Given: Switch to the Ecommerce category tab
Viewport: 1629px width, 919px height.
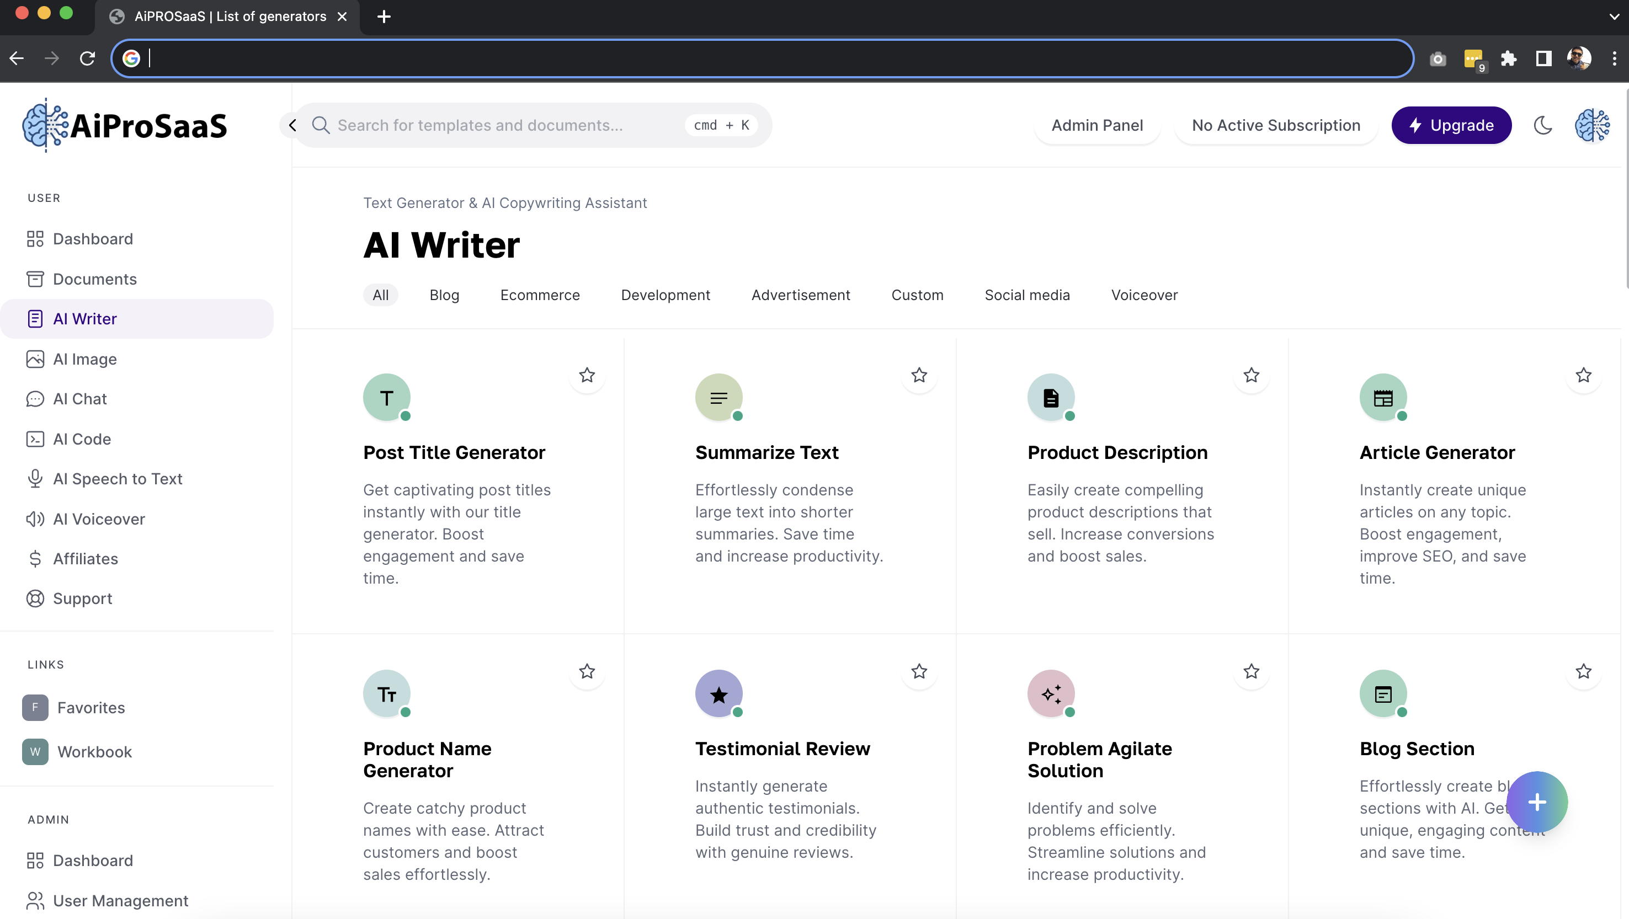Looking at the screenshot, I should click(x=540, y=295).
